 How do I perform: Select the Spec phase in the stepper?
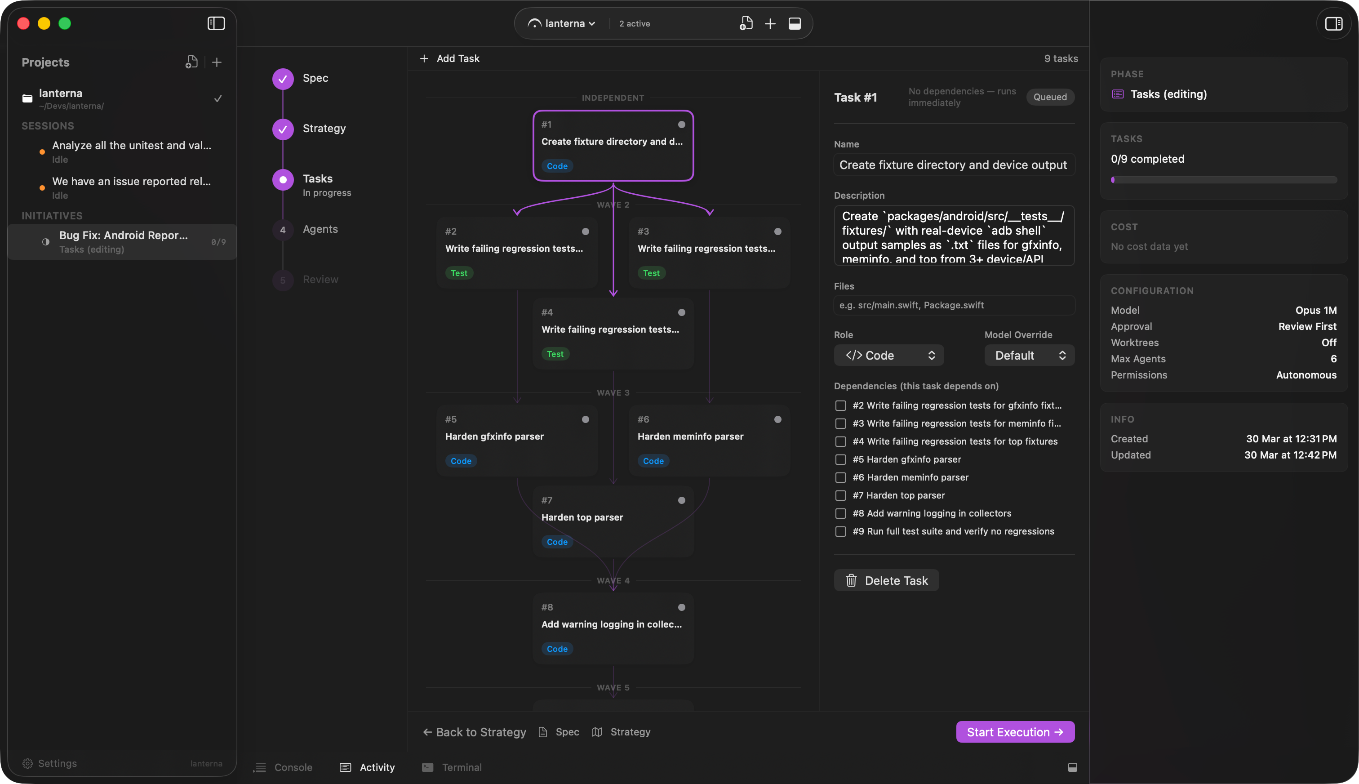point(315,78)
